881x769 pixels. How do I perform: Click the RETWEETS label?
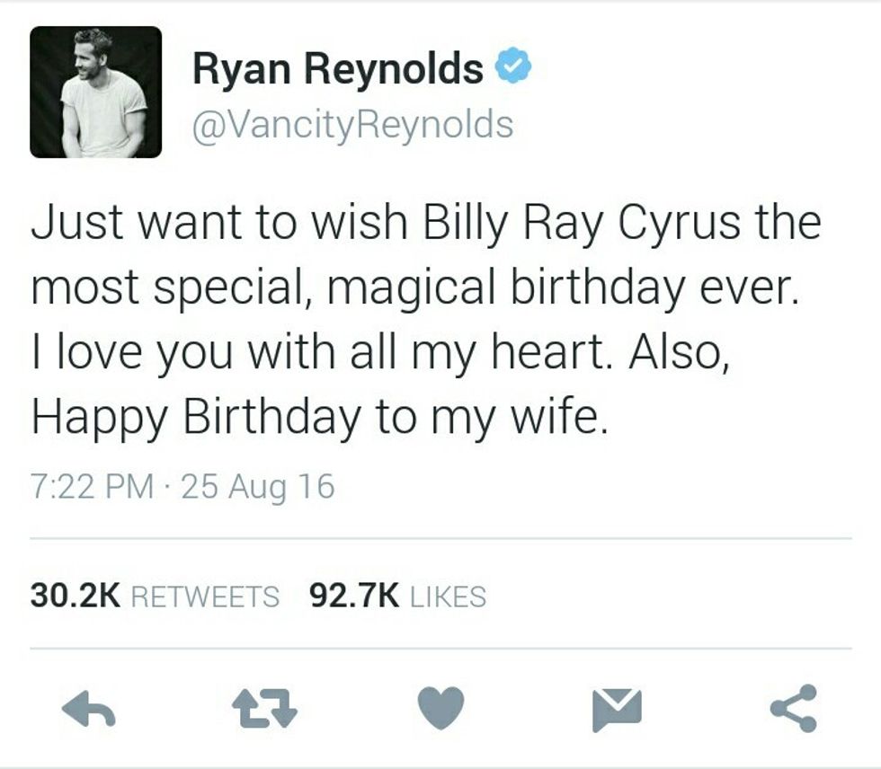(x=205, y=597)
